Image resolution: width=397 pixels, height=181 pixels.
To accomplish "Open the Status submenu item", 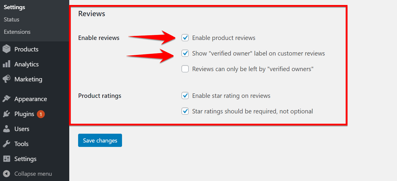I will point(11,19).
